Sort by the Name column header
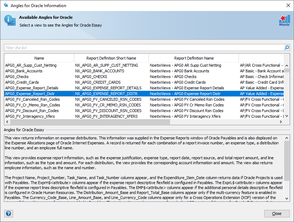 [39, 58]
